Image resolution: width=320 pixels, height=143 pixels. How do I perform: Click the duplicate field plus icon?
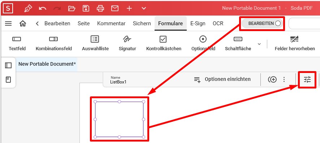point(272,79)
